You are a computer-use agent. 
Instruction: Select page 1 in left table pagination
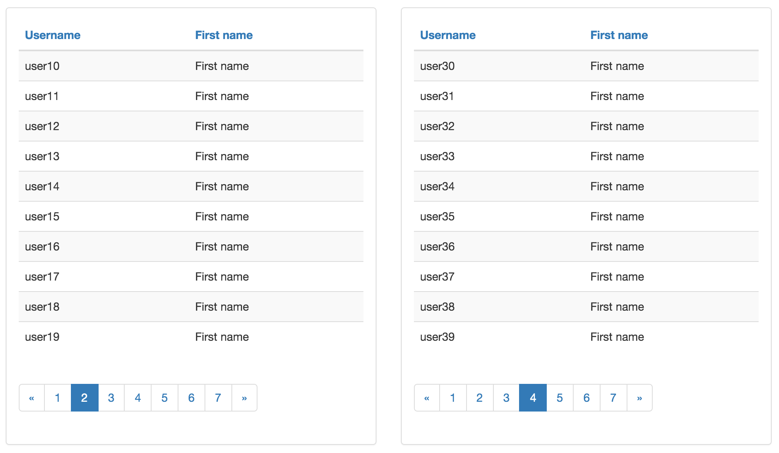(57, 398)
